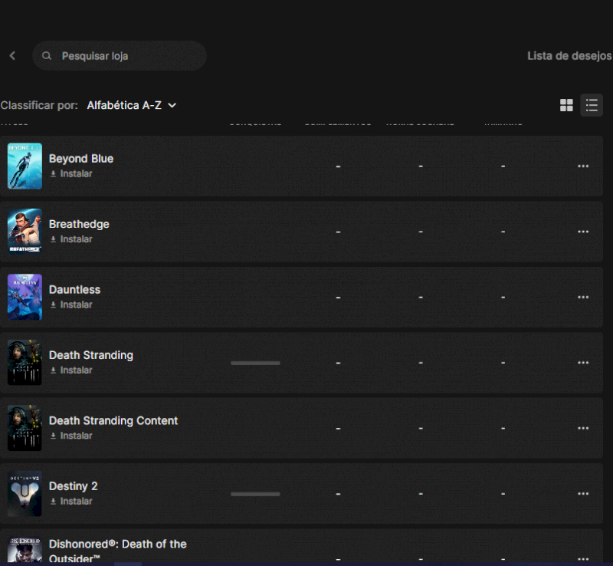Switch to grid view icon
Image resolution: width=613 pixels, height=566 pixels.
pyautogui.click(x=566, y=105)
